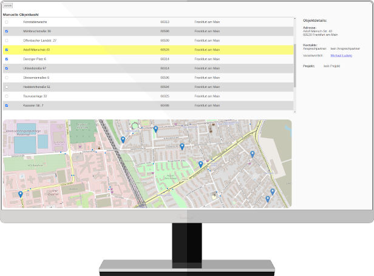Click the easternmost map marker on the map

coord(273,192)
